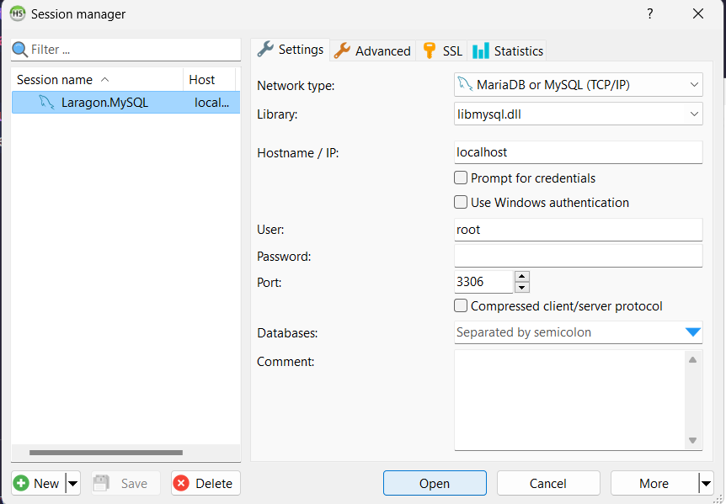
Task: Sort by Session name column header
Action: [x=97, y=80]
